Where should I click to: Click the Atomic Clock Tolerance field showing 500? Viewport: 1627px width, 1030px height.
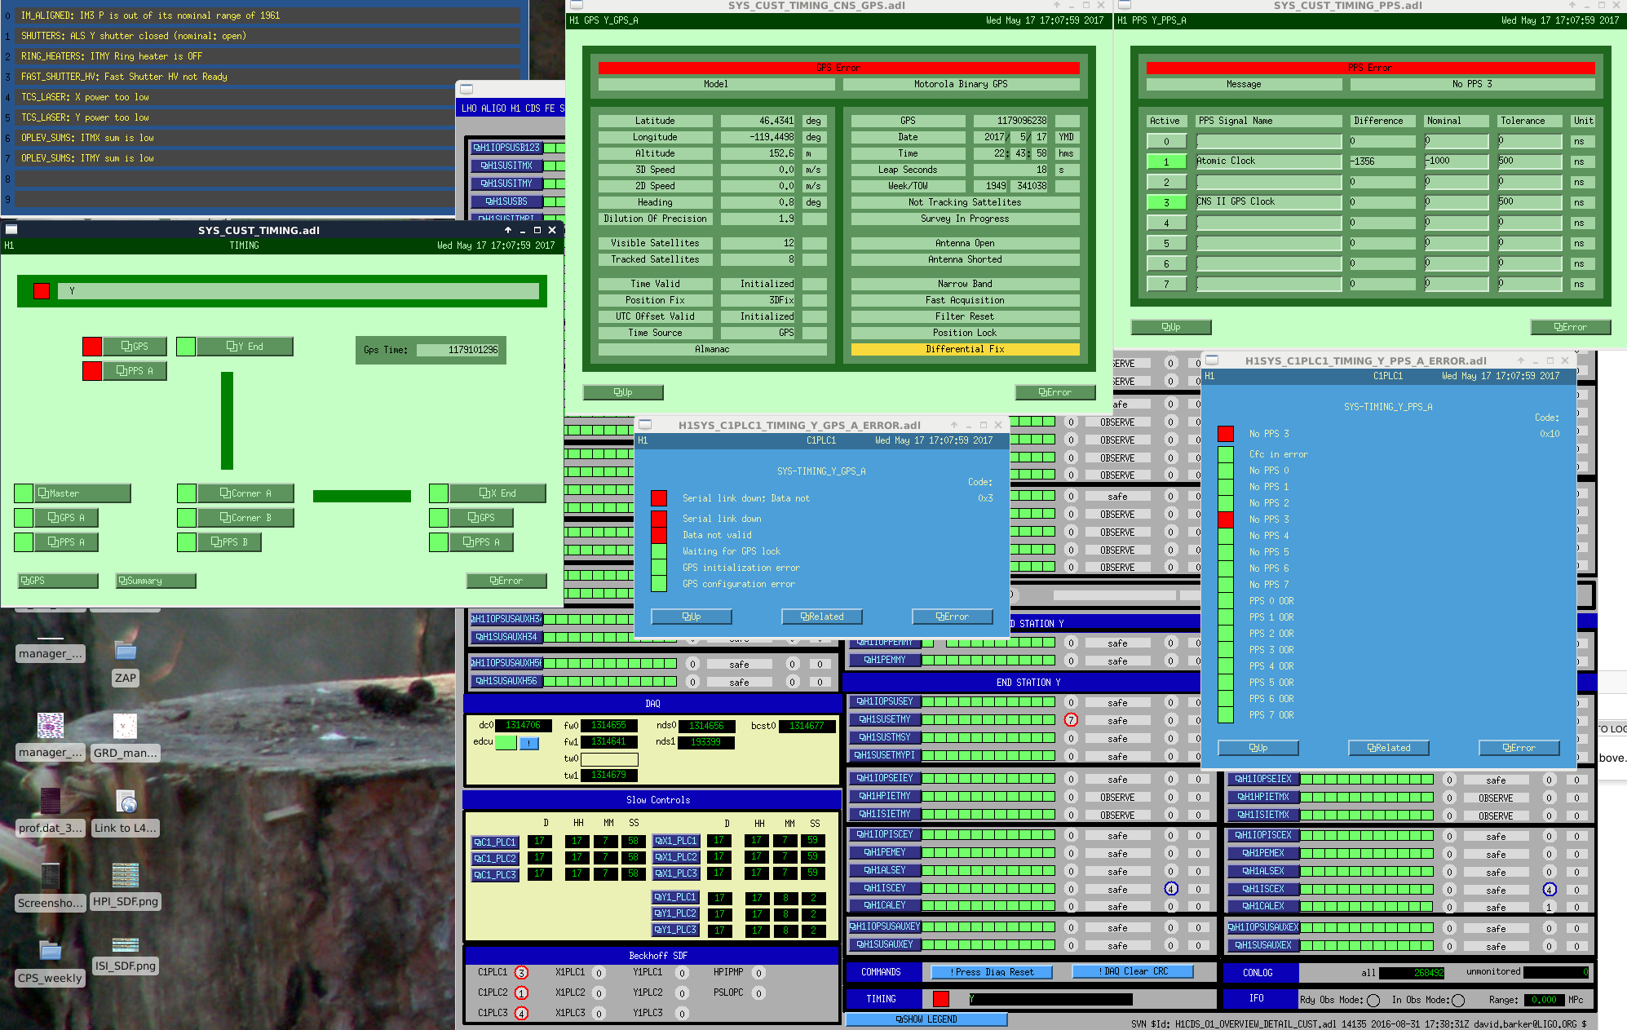pos(1529,161)
